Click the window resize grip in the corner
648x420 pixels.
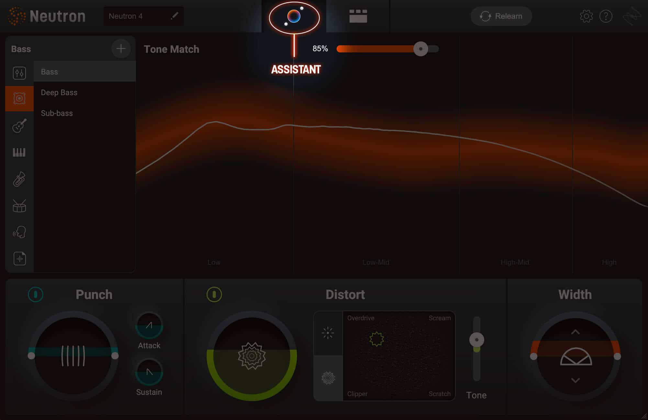[x=644, y=416]
